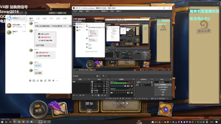The image size is (221, 124).
Task: Click the music note icon in QQ chat toolbar
Action: [45, 80]
